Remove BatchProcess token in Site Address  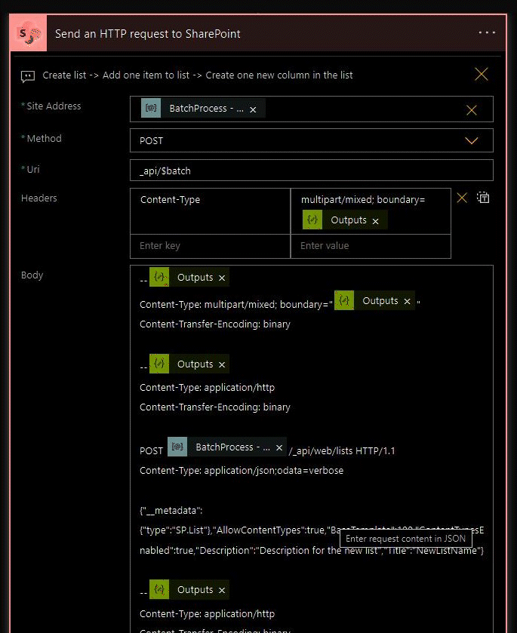(253, 109)
